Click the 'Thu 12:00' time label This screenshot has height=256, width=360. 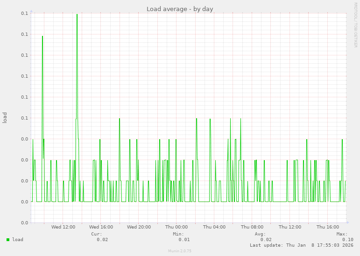[x=290, y=227]
